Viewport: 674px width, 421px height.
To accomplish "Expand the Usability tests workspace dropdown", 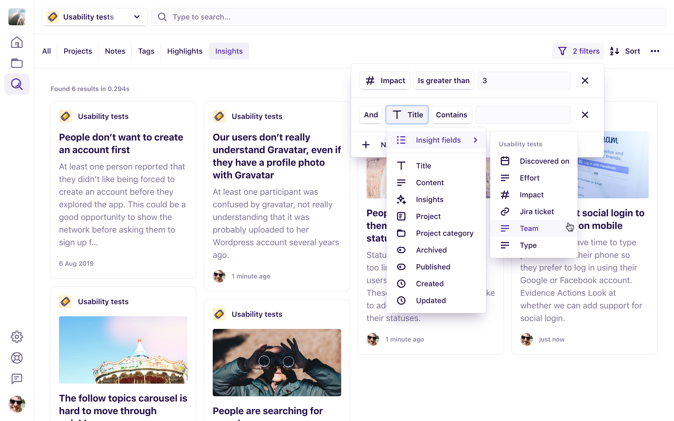I will click(x=136, y=17).
